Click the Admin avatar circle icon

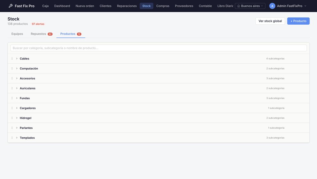point(272,6)
